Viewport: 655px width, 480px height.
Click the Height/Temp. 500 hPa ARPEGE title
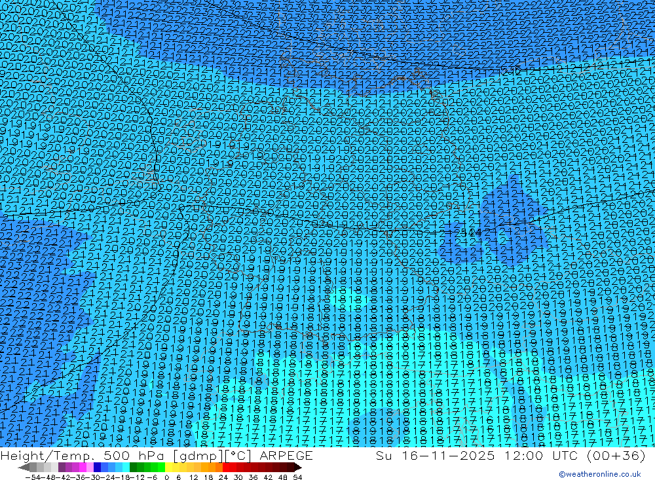point(157,455)
